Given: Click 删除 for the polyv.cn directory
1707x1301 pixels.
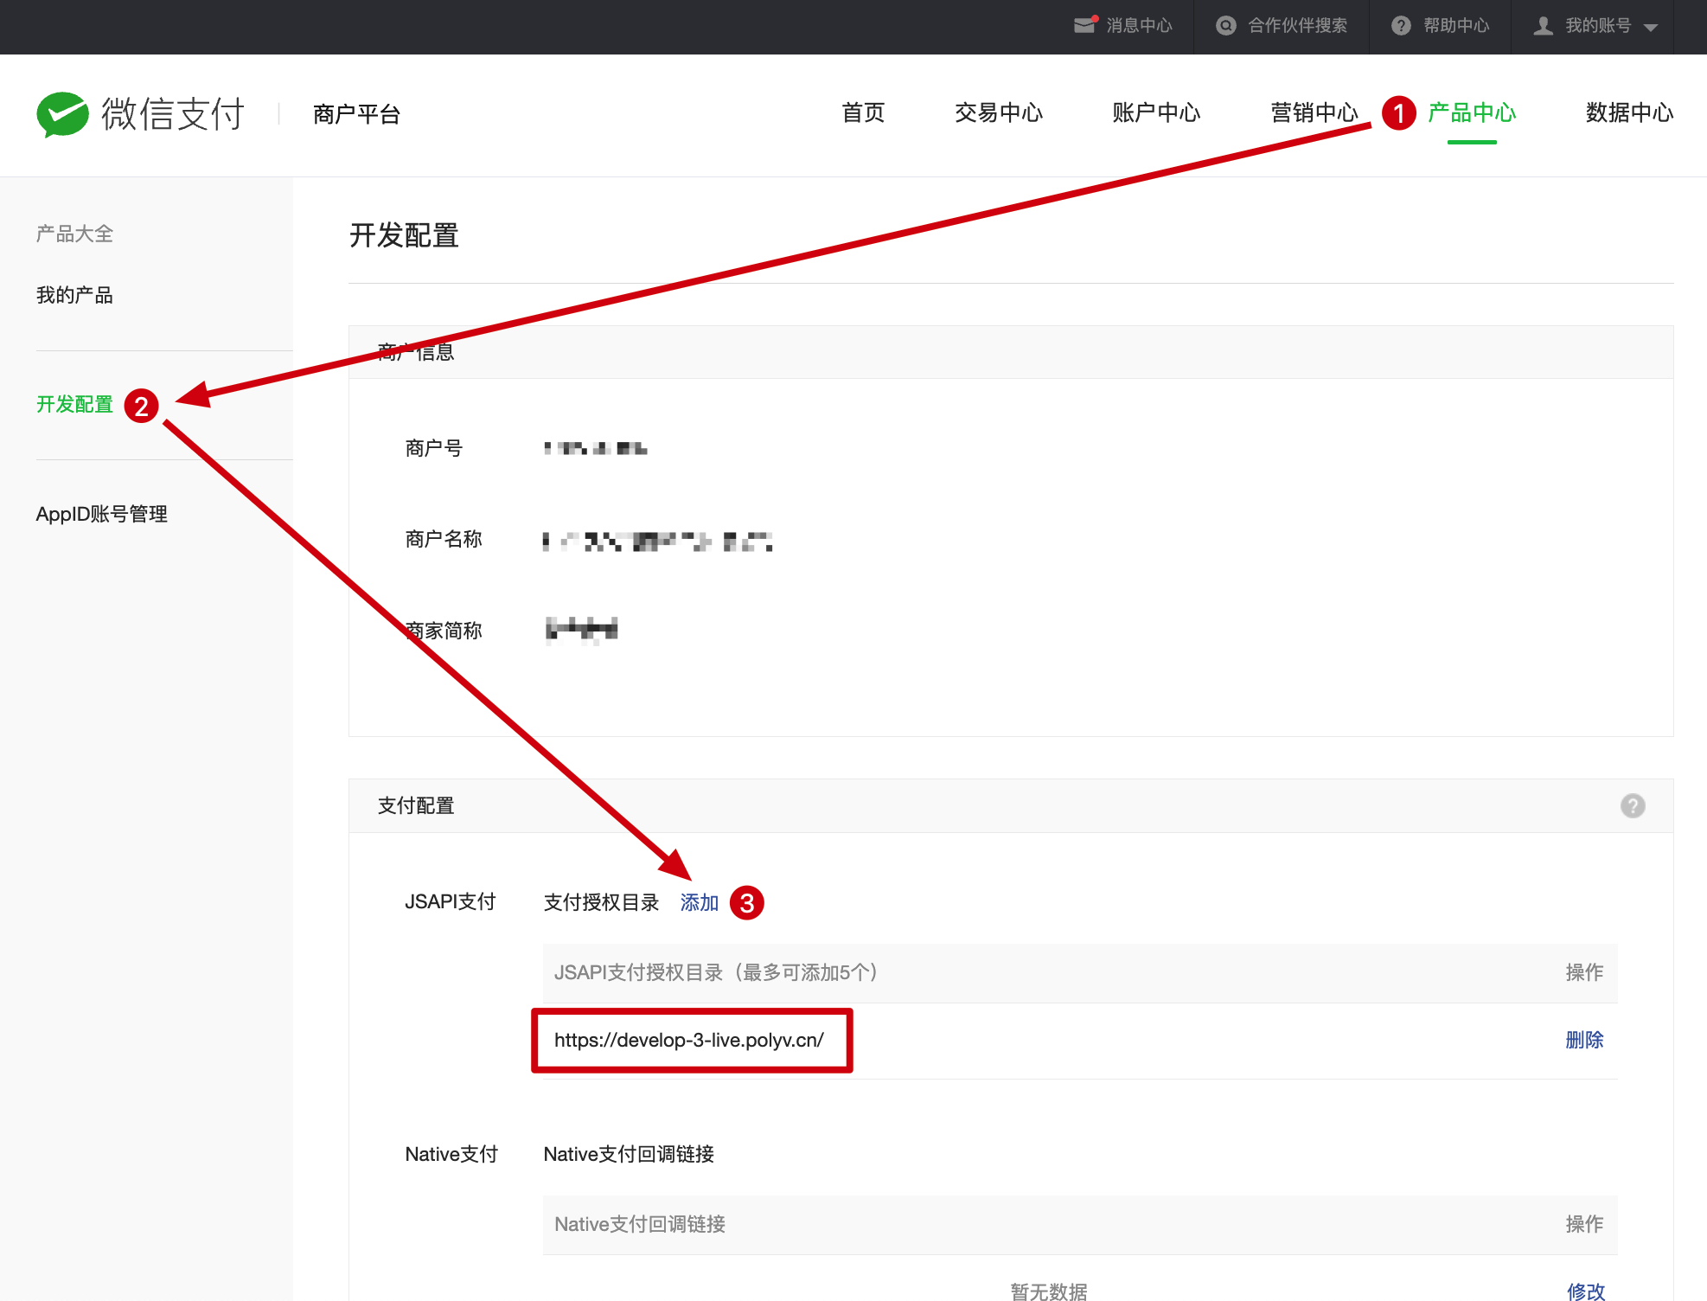Looking at the screenshot, I should tap(1584, 1040).
